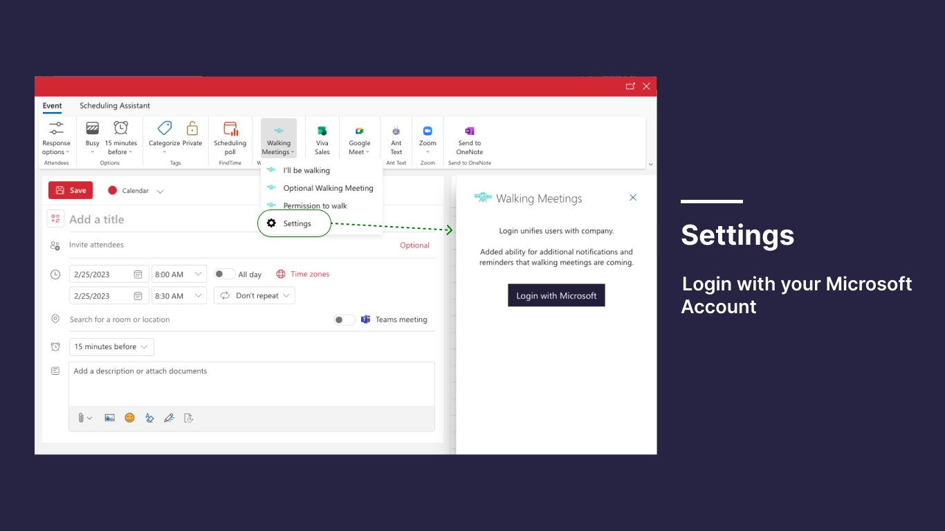Screen dimensions: 945x531
Task: Click the Busy status icon
Action: click(92, 129)
